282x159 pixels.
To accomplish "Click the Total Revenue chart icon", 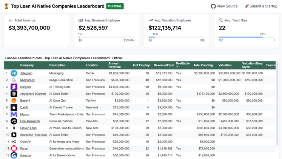I will click(11, 20).
